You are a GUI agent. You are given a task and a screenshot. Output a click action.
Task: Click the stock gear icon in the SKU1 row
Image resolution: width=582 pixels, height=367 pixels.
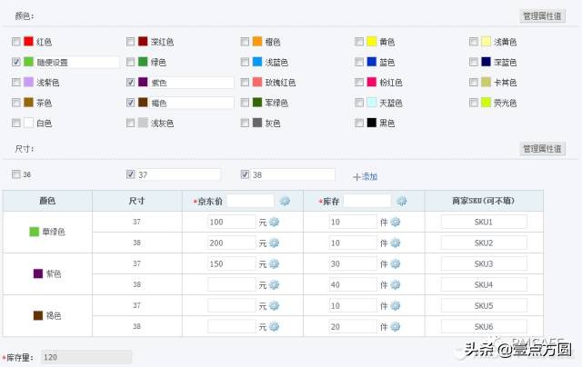tap(396, 222)
